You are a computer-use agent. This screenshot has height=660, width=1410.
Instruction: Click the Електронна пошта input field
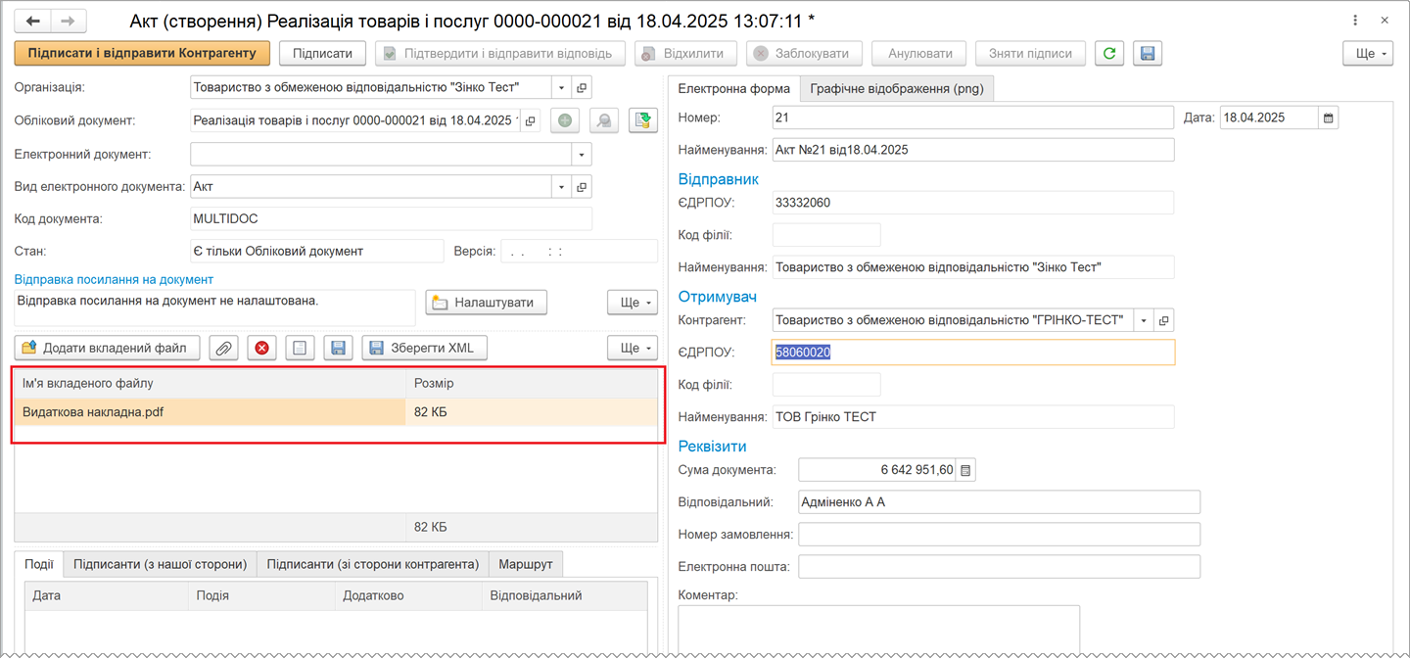click(999, 566)
